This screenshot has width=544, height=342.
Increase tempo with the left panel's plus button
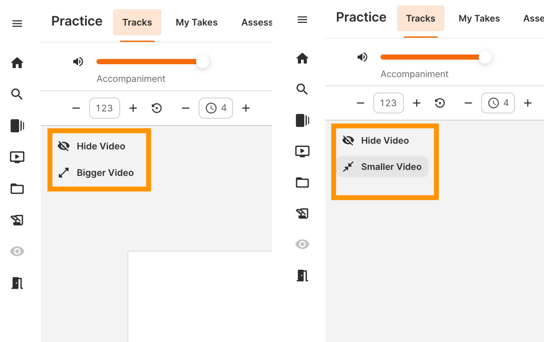133,108
